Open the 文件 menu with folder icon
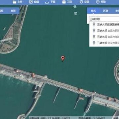 18,2
